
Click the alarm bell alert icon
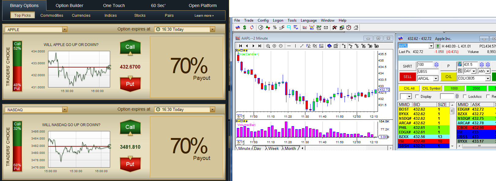tap(312, 28)
